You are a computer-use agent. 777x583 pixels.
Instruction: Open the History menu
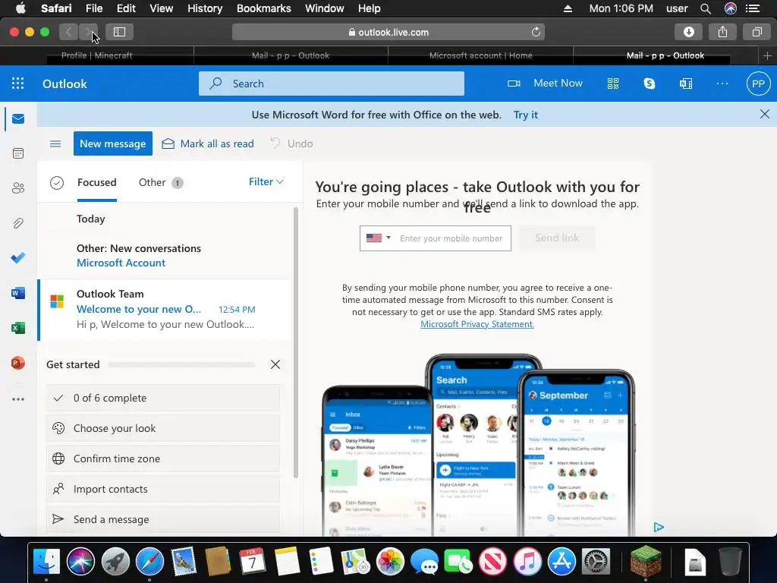[205, 8]
